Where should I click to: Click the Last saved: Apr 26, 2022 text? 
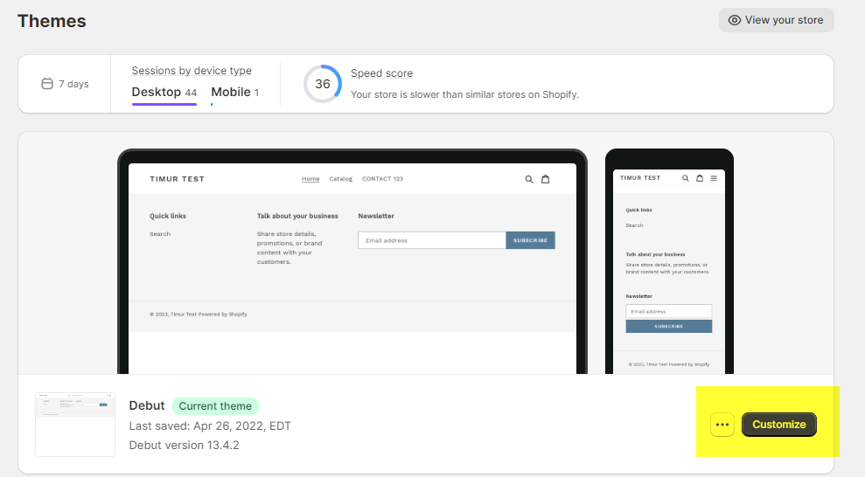210,425
